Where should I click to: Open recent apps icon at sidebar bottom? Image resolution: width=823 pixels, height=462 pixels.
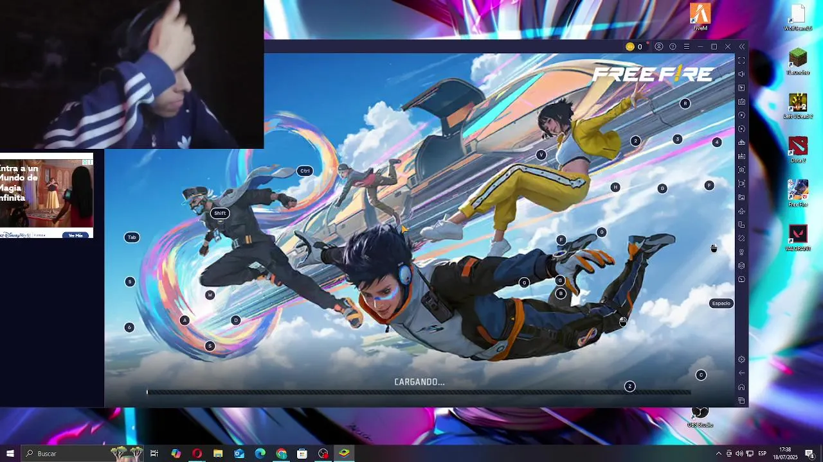click(x=741, y=400)
